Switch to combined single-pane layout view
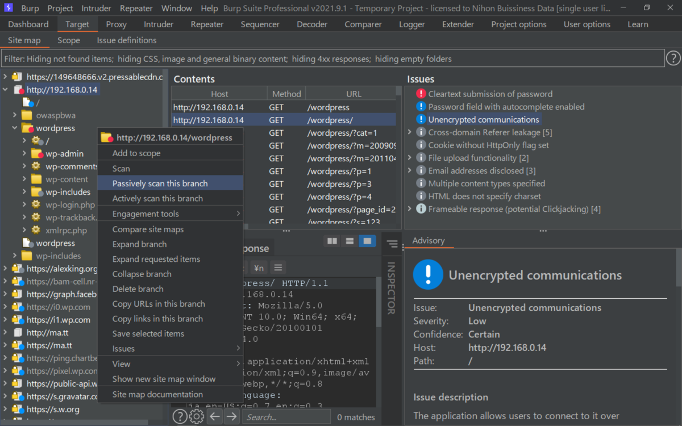682x426 pixels. point(368,241)
